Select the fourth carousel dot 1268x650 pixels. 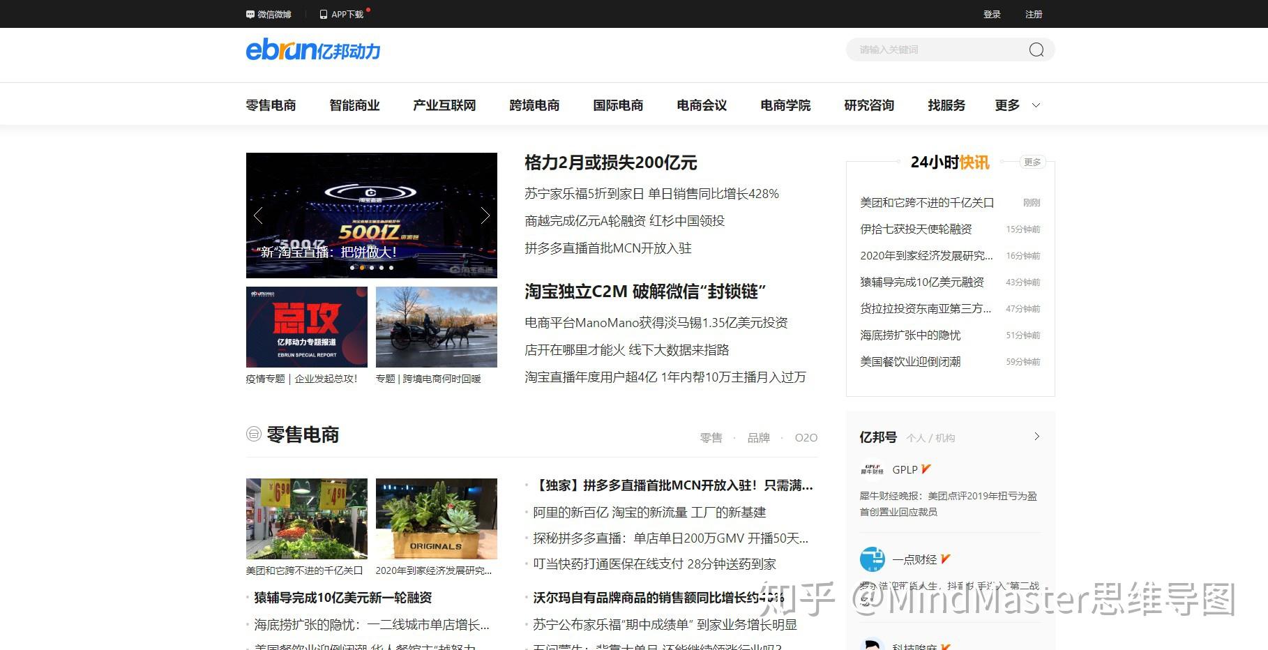382,268
